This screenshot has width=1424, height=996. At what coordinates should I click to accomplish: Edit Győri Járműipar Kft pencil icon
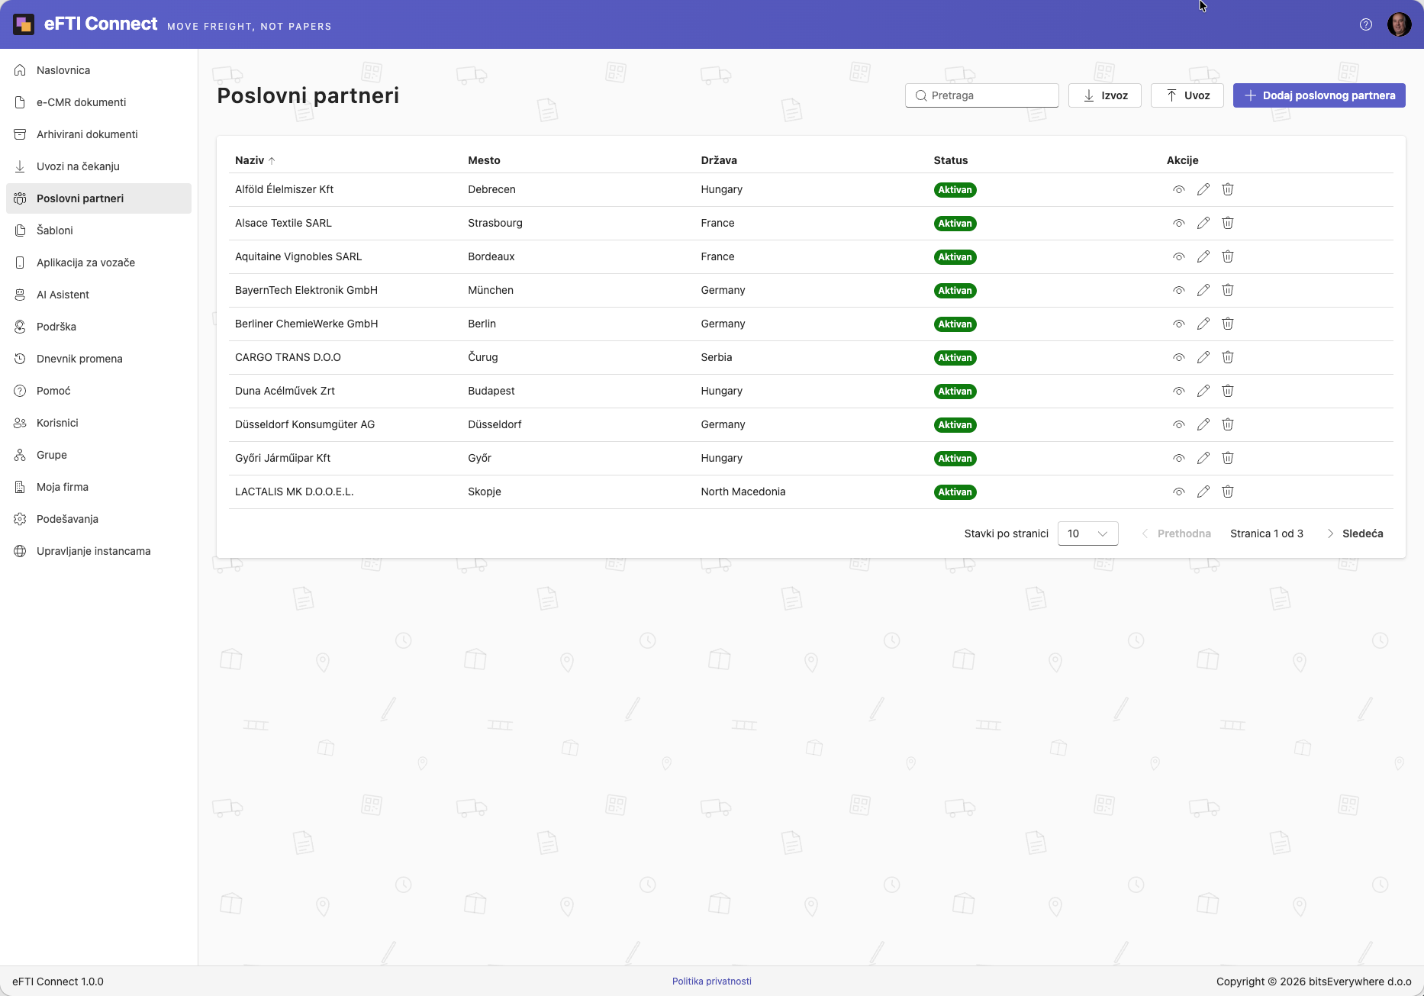coord(1203,458)
